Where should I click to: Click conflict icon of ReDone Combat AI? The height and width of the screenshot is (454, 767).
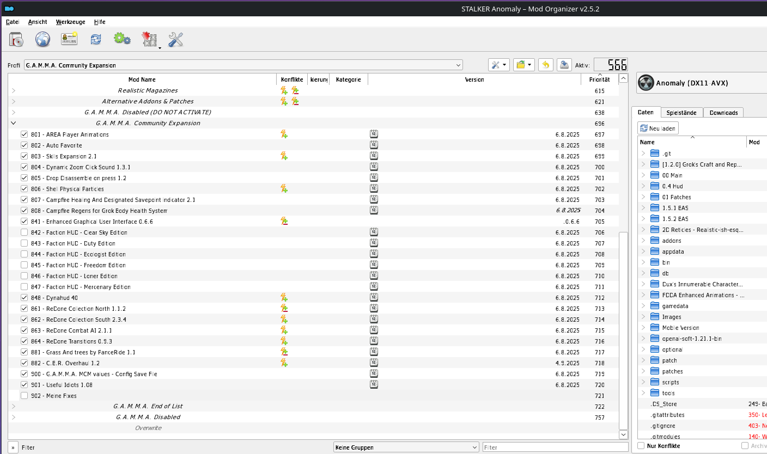(x=284, y=330)
